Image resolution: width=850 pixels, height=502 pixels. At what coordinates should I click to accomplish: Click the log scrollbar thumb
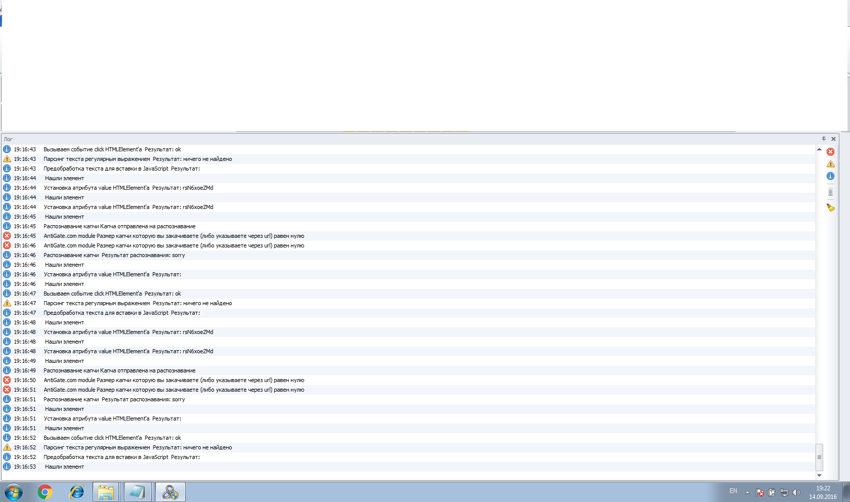coord(819,457)
